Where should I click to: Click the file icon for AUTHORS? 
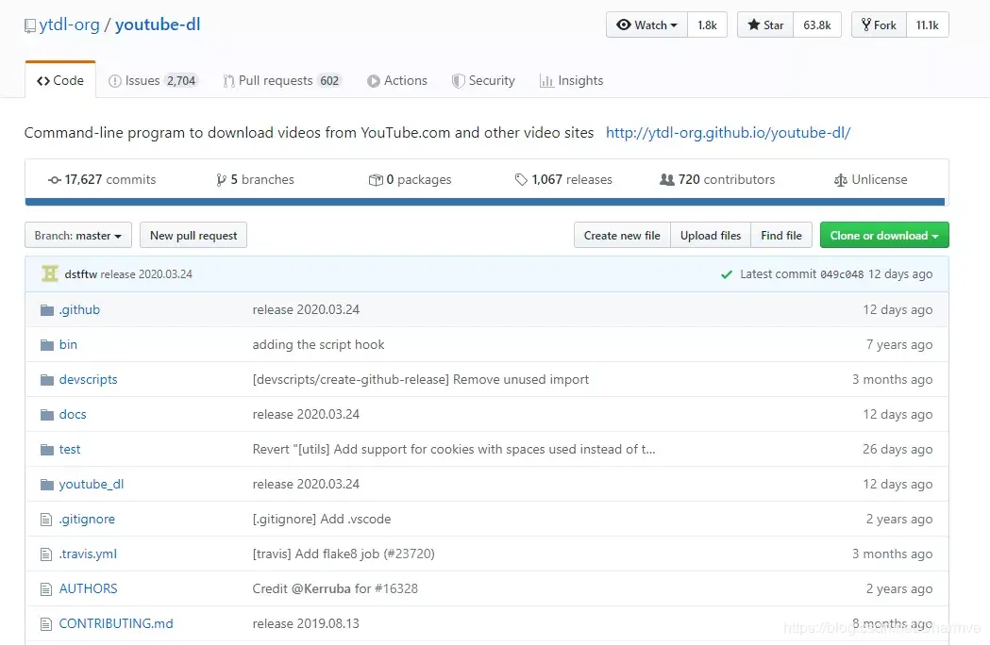tap(46, 588)
